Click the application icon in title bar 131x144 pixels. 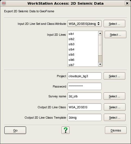pyautogui.click(x=4, y=4)
